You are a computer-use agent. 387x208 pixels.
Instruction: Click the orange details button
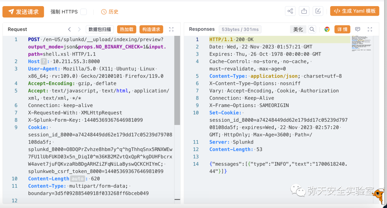[342, 29]
